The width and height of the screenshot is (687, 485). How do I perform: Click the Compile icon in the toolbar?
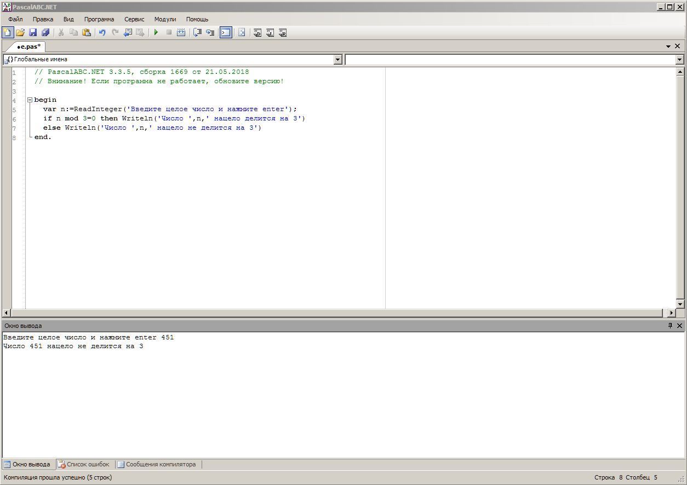[181, 33]
